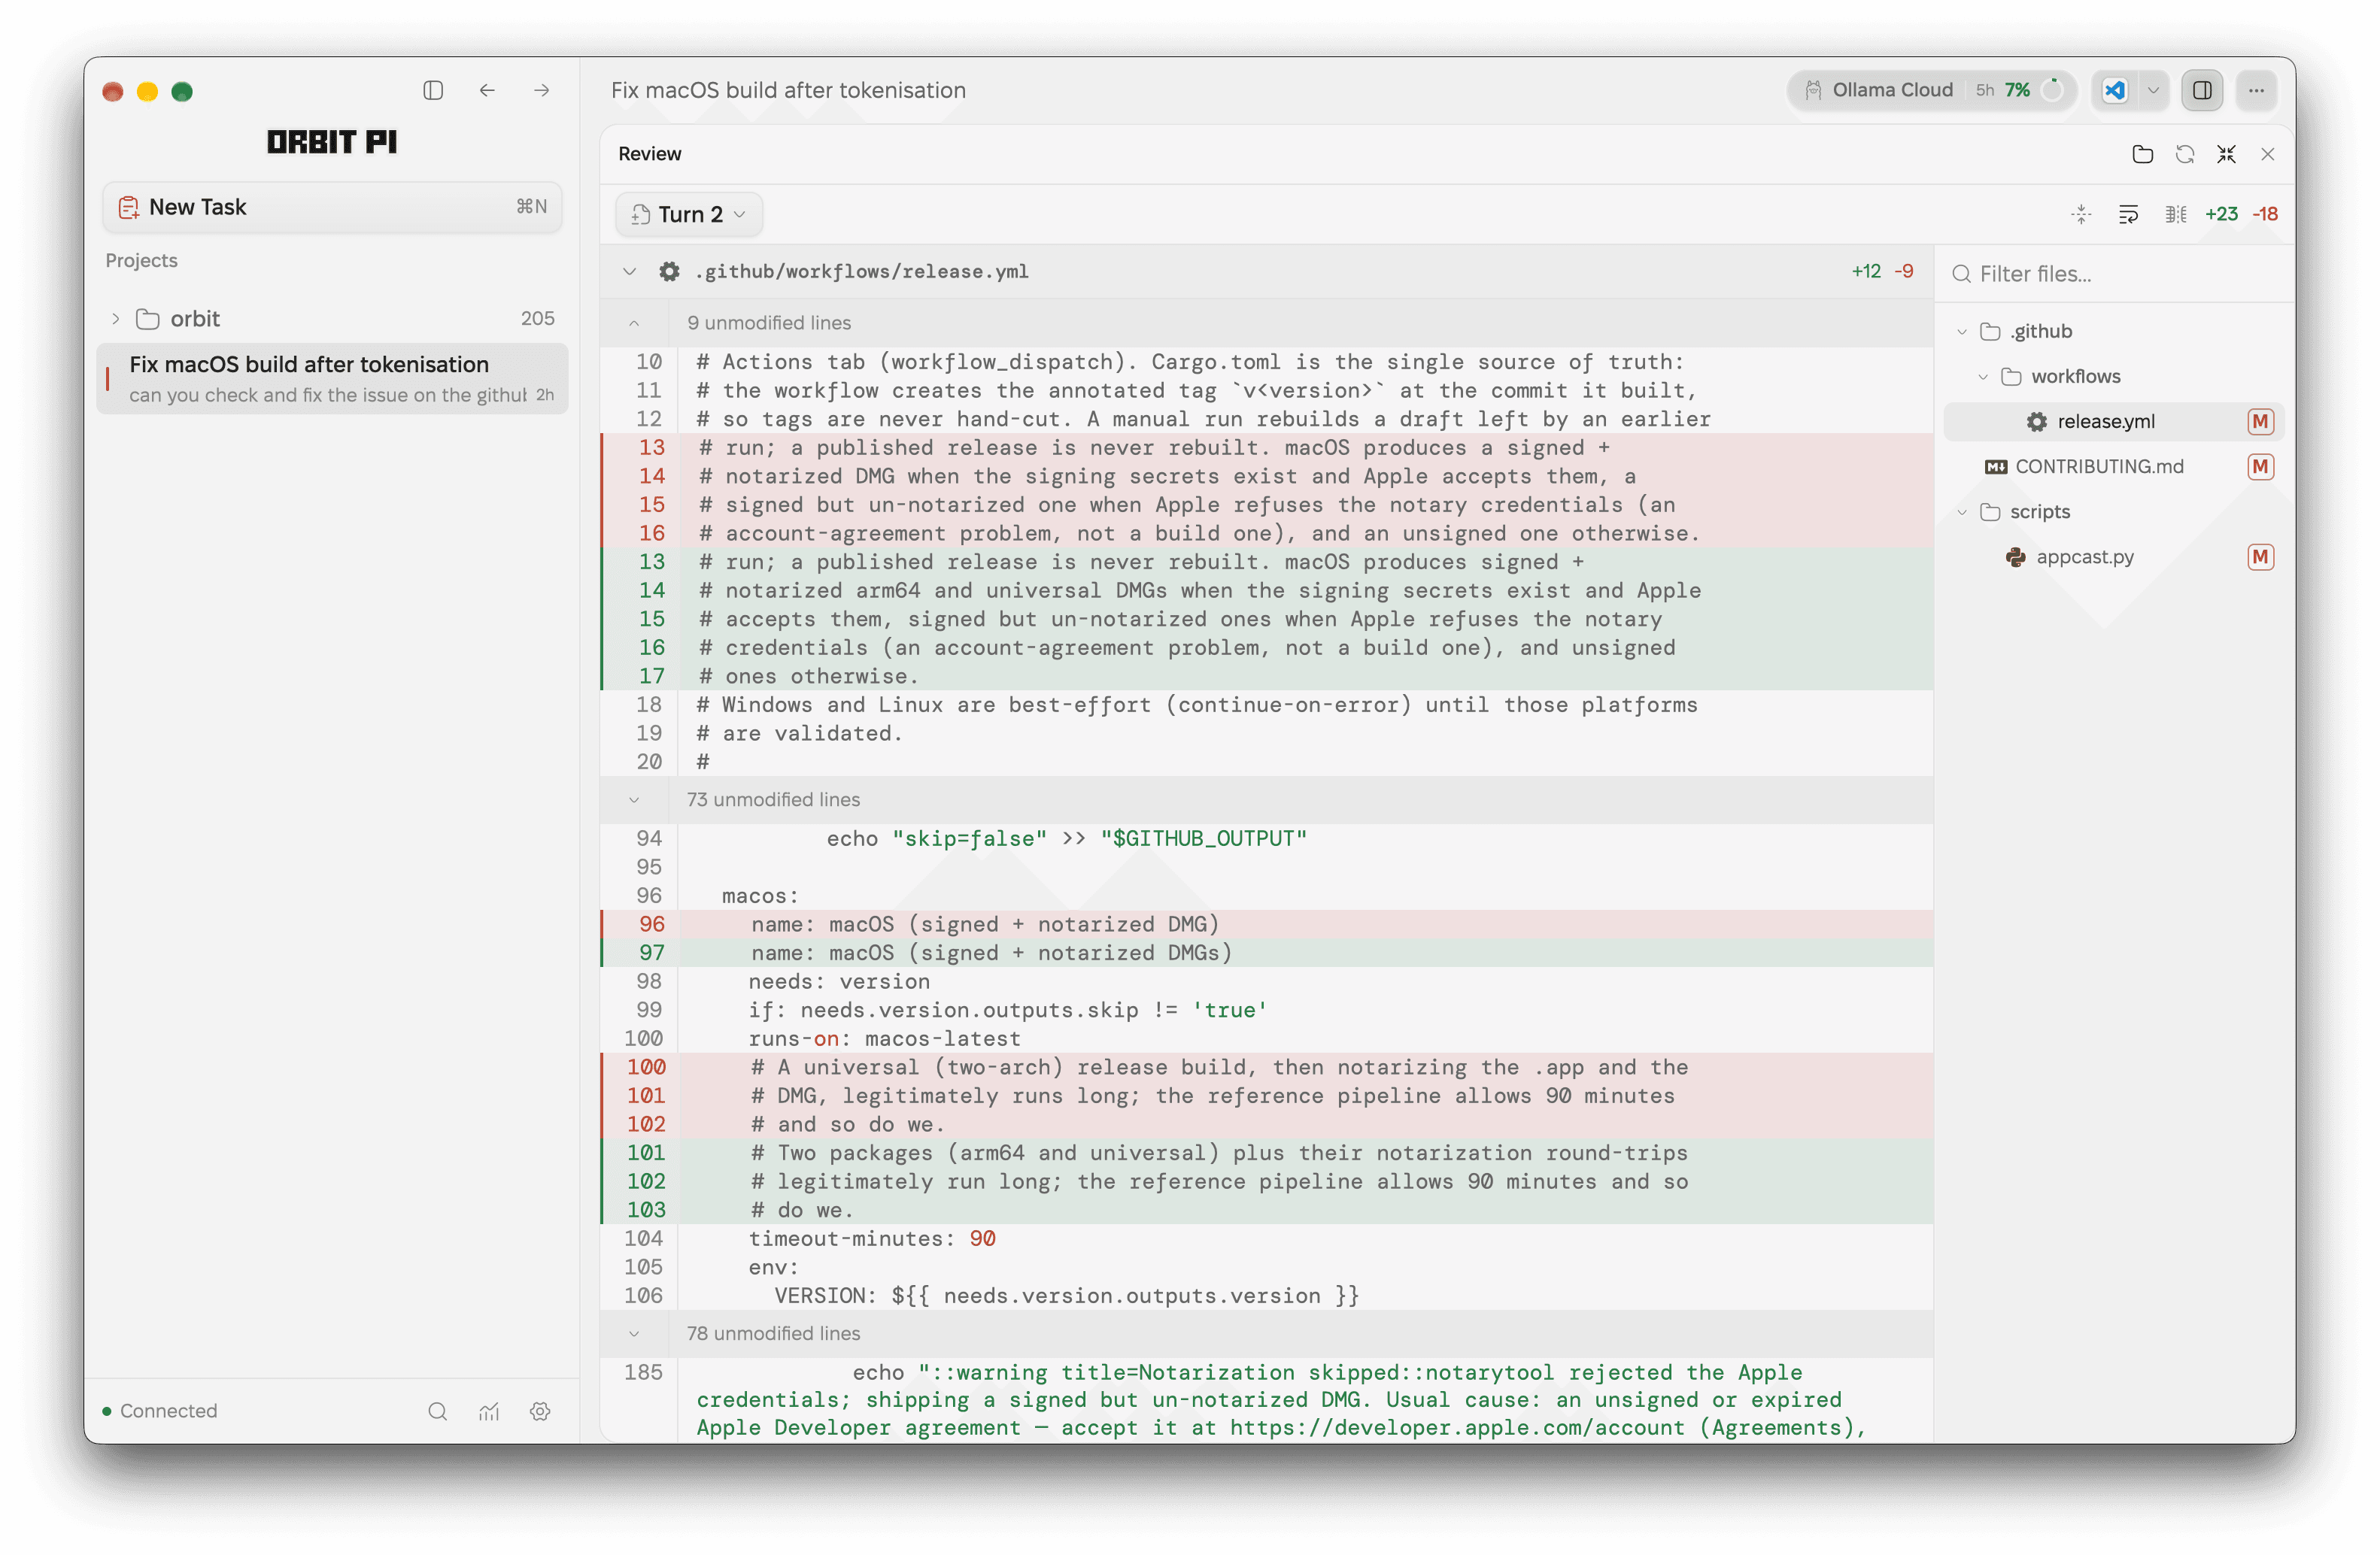Refresh the review diff
Viewport: 2380px width, 1555px height.
pos(2184,154)
